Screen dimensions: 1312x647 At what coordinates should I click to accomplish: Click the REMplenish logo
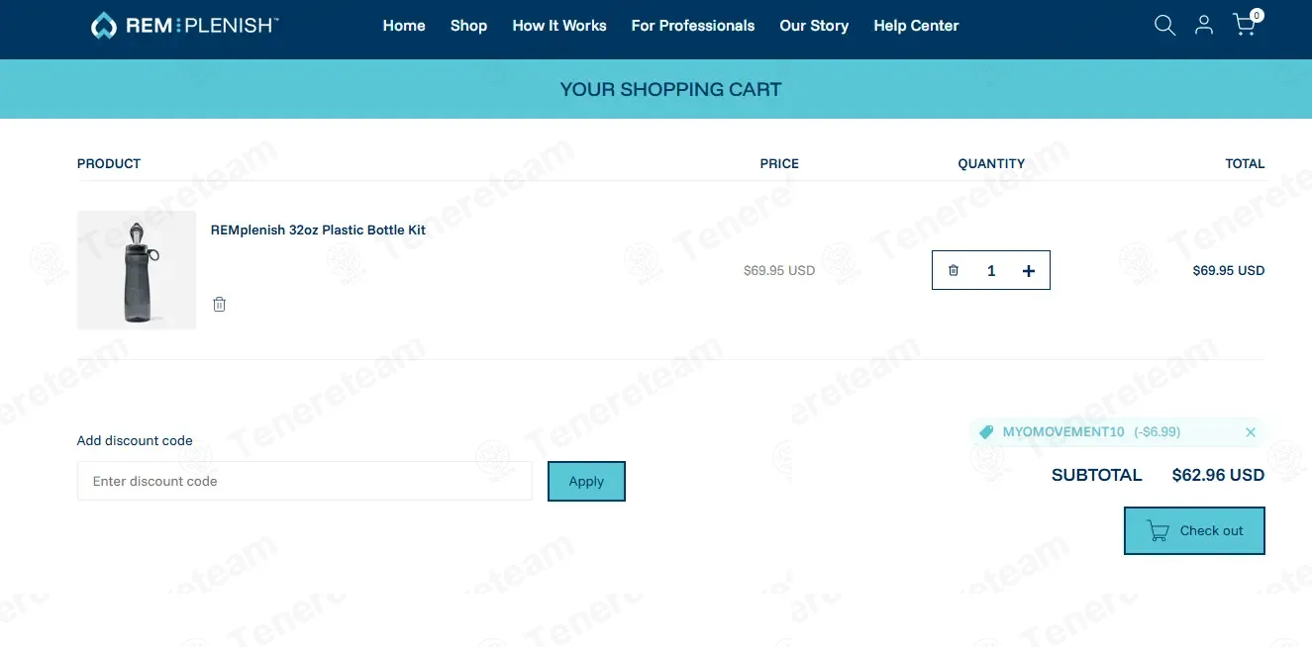pyautogui.click(x=184, y=26)
